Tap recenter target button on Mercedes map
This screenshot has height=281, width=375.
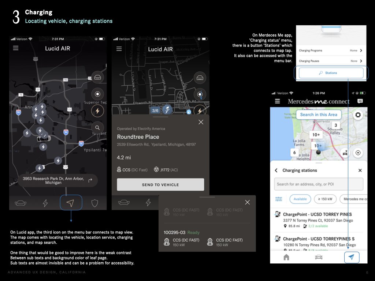358,153
